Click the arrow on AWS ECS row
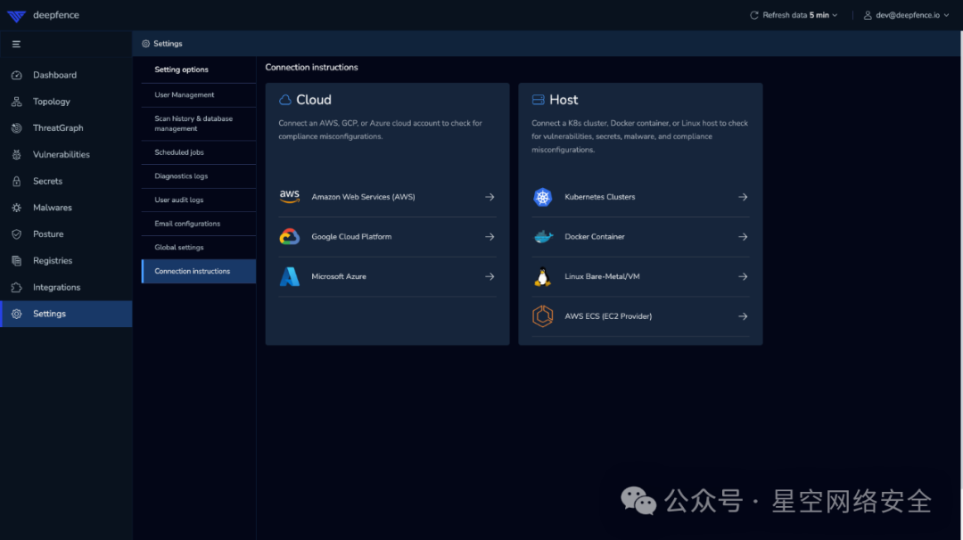The image size is (963, 540). click(x=743, y=316)
